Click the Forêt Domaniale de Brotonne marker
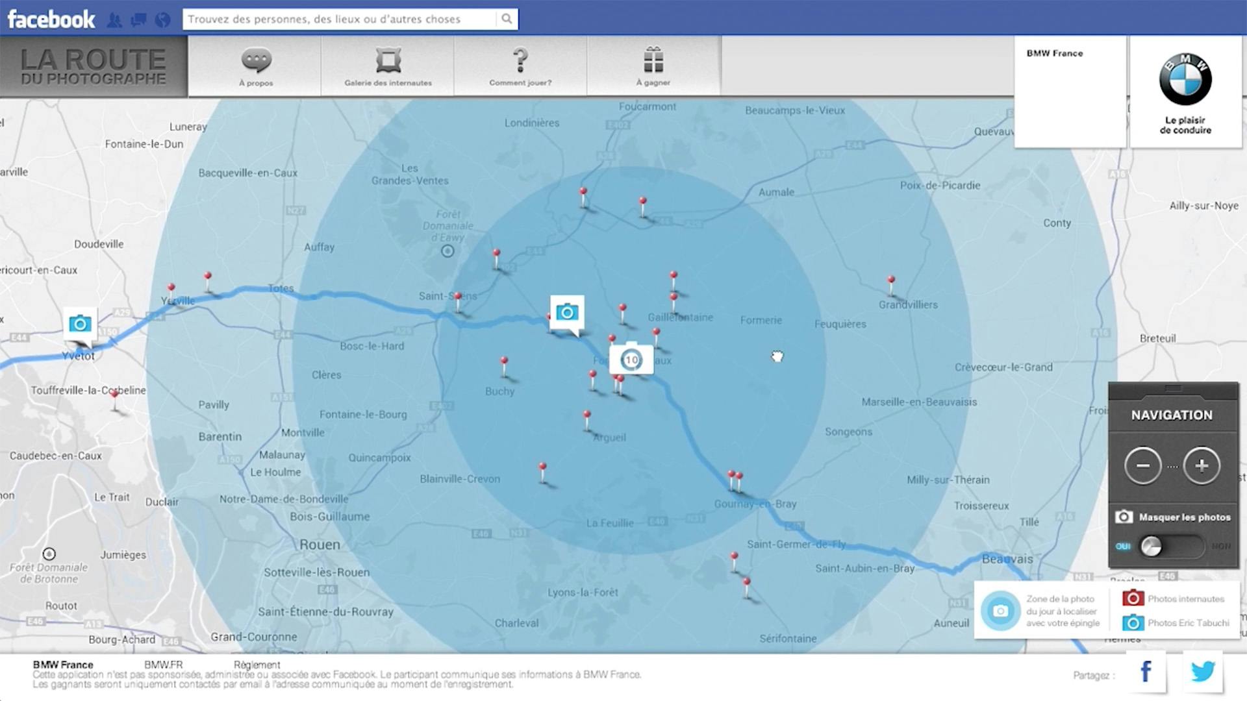The height and width of the screenshot is (701, 1247). (x=49, y=554)
